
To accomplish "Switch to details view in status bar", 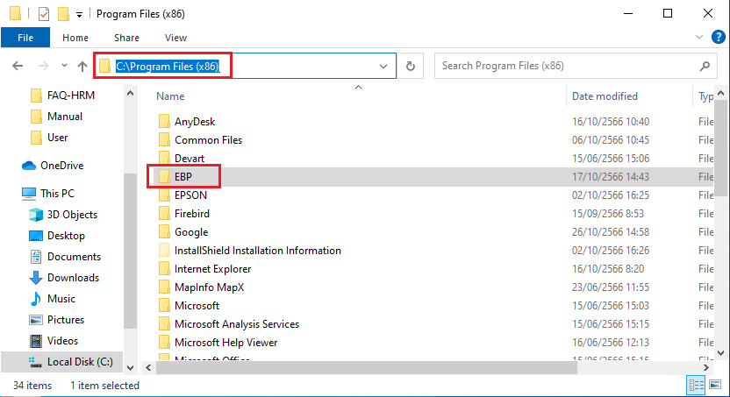I will pyautogui.click(x=697, y=386).
